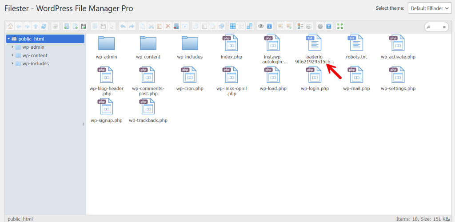Create a new folder

67,26
